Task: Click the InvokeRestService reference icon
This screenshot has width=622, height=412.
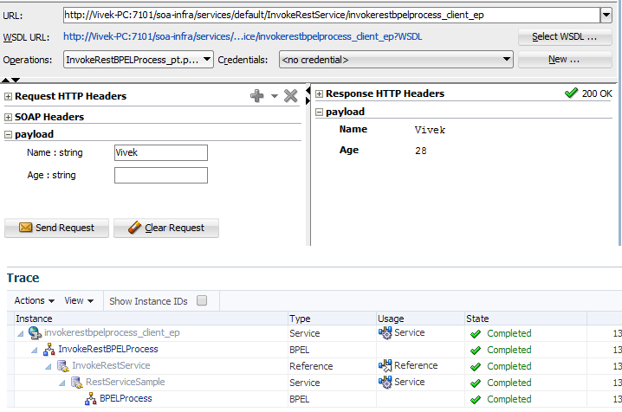Action: coord(62,365)
